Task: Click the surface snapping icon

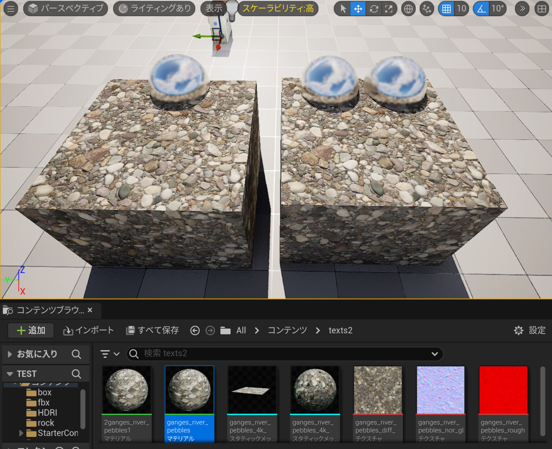Action: coord(427,9)
